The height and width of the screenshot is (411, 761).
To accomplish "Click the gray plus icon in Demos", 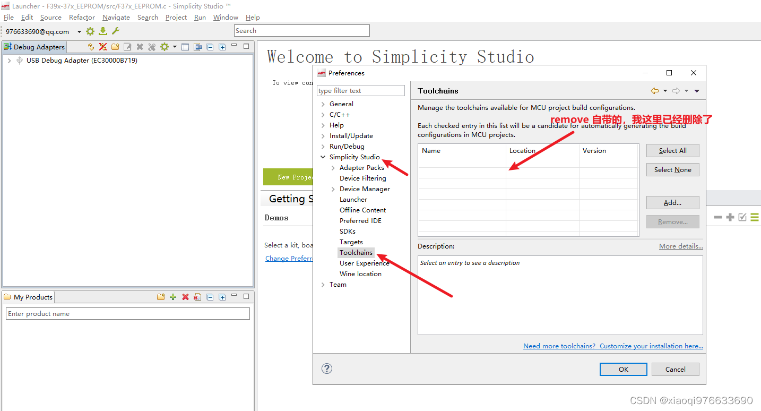I will click(730, 217).
